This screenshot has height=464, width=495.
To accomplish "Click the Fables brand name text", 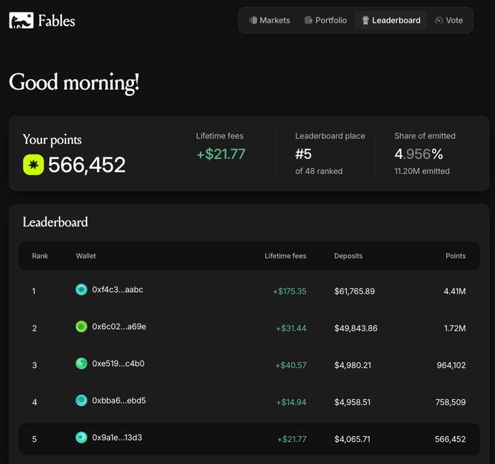I will click(x=57, y=21).
